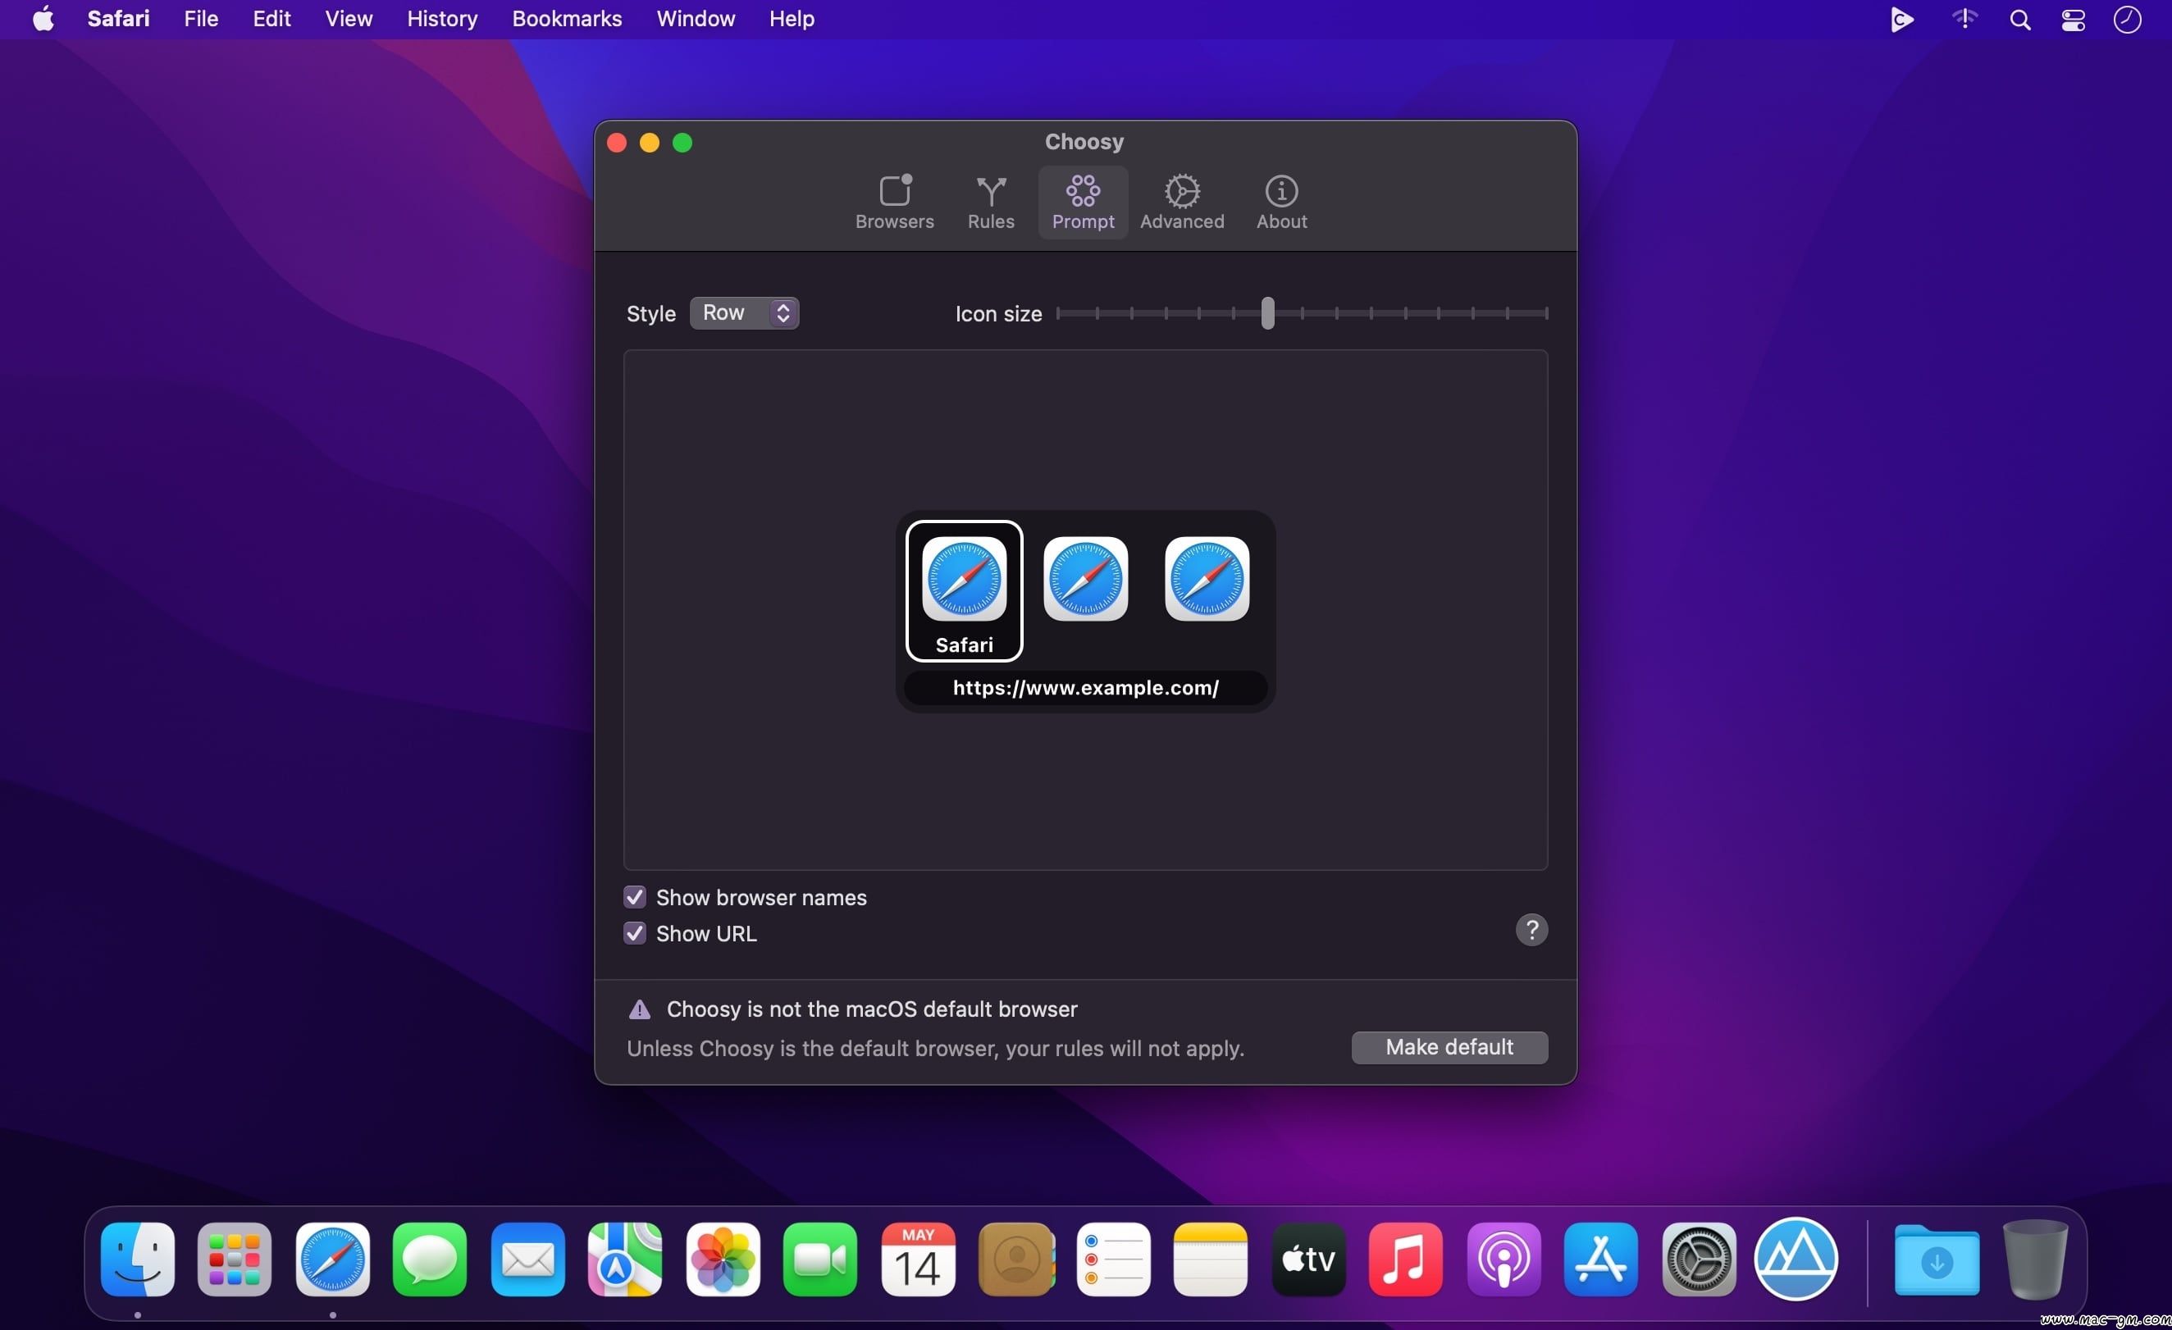Open System Preferences from the Dock
Viewport: 2172px width, 1330px height.
coord(1699,1259)
